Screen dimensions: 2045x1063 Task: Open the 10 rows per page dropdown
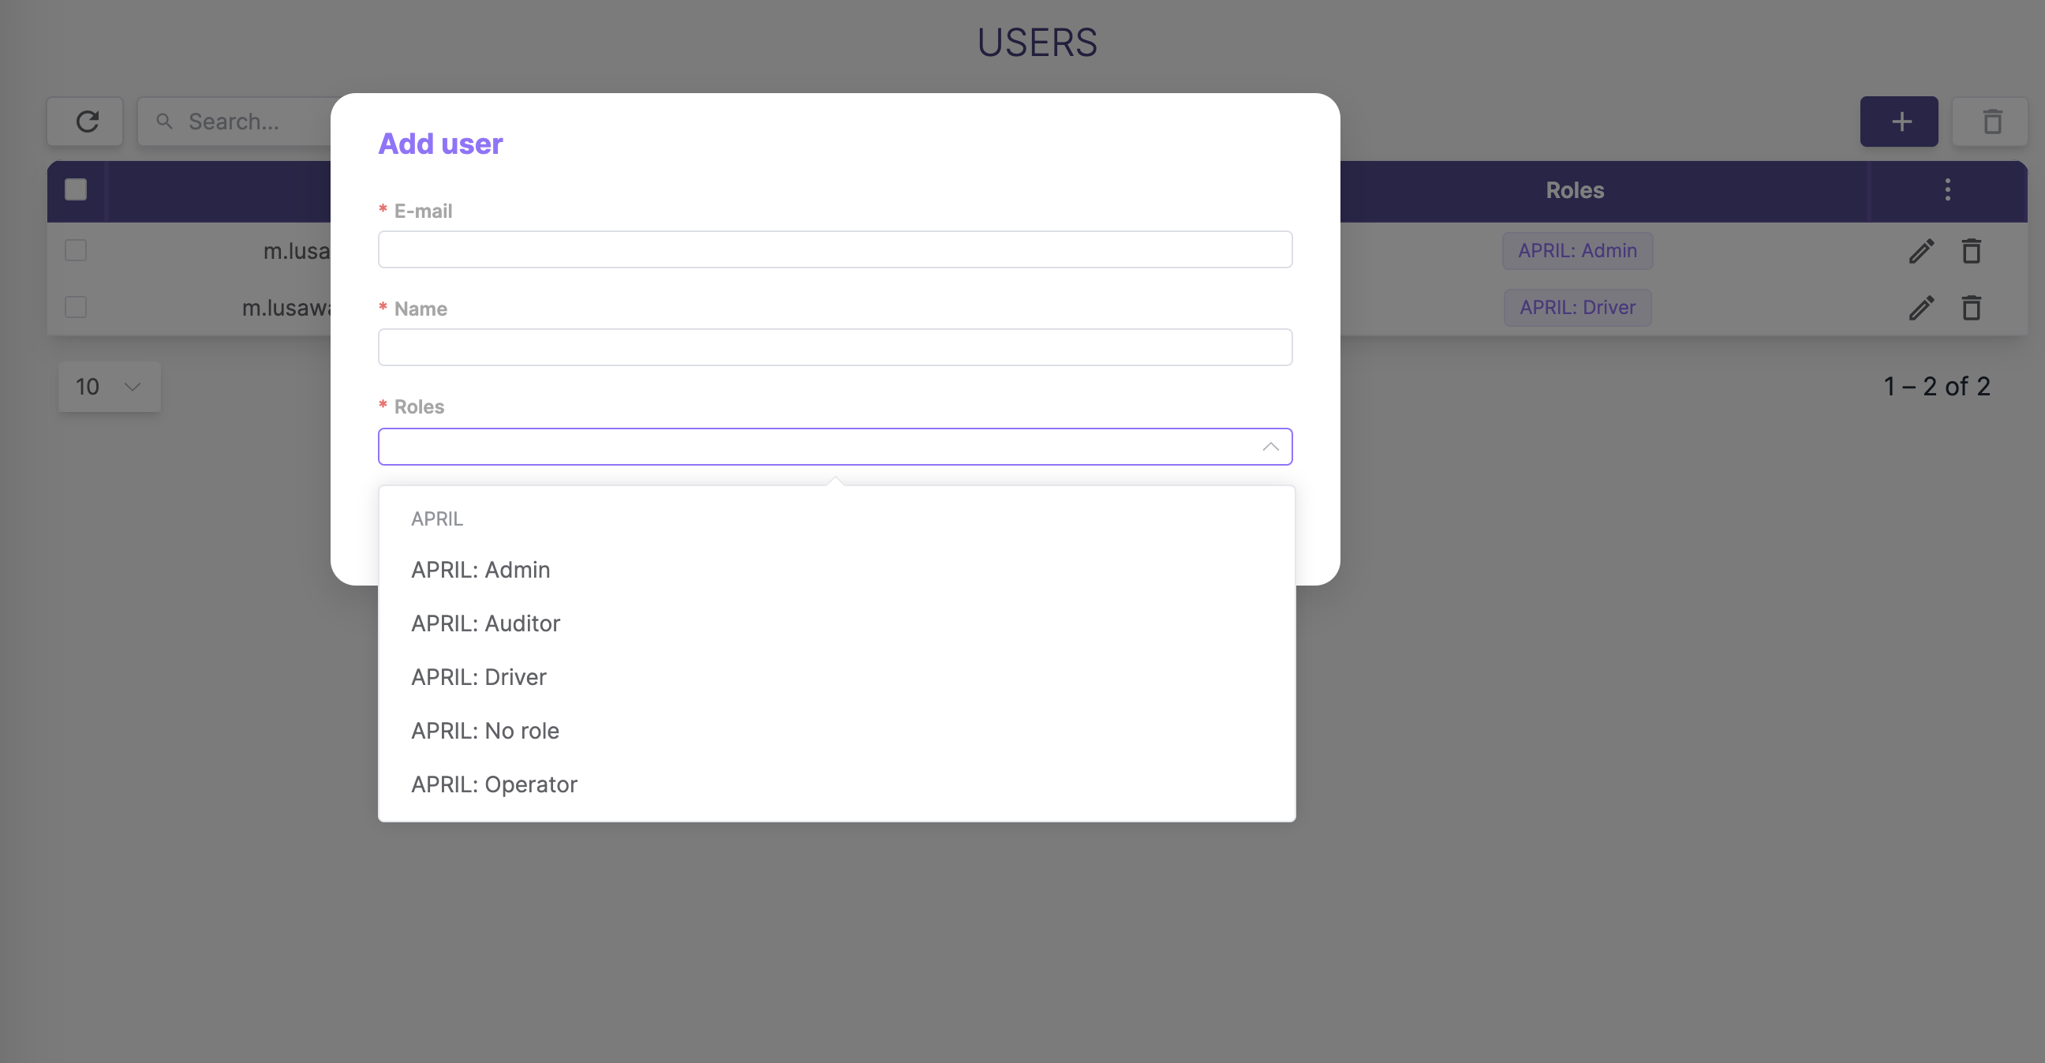(110, 387)
